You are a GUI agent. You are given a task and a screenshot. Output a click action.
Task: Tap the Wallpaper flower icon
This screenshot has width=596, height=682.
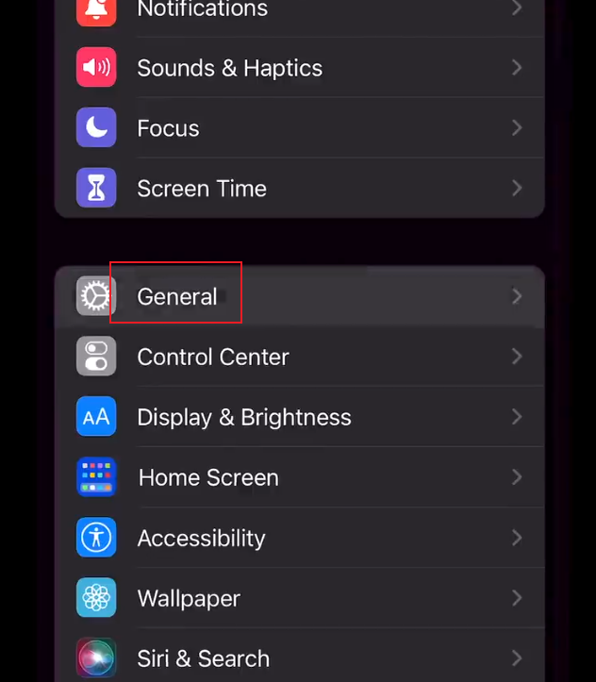pos(96,598)
